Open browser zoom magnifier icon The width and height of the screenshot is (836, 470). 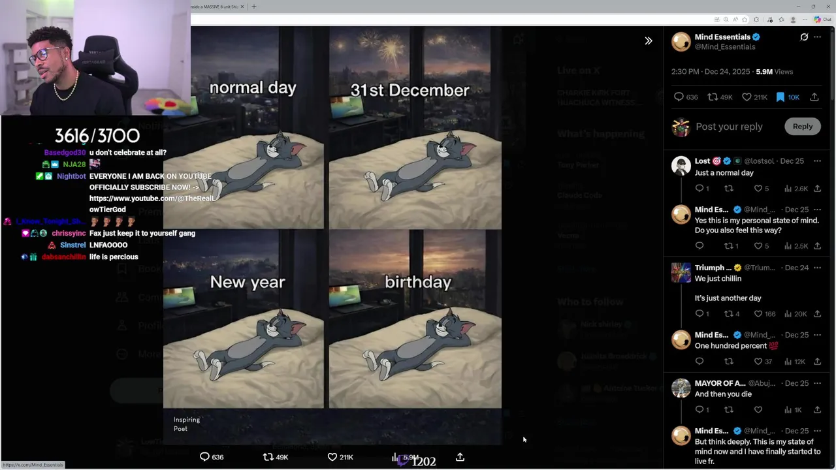point(726,20)
